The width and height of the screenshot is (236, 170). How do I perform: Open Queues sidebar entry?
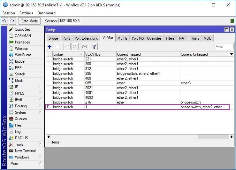(x=21, y=119)
